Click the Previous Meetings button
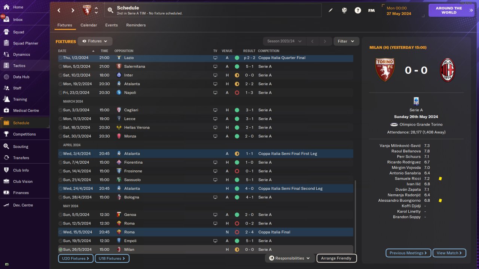This screenshot has width=479, height=269. pos(408,253)
